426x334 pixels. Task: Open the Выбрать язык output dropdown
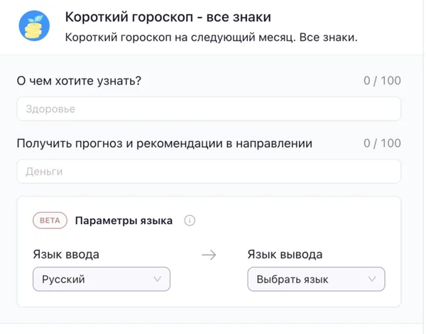pyautogui.click(x=315, y=279)
